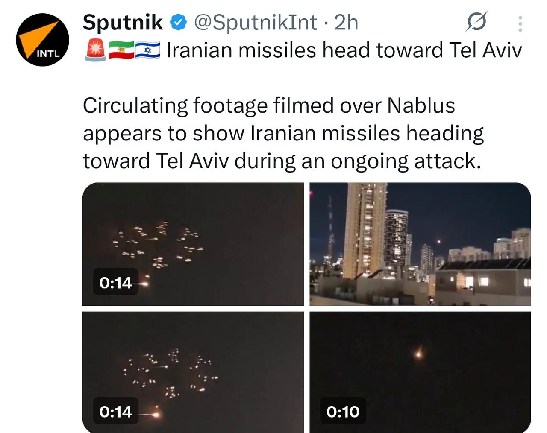Play the top-left missile cluster video
The width and height of the screenshot is (547, 433).
193,244
